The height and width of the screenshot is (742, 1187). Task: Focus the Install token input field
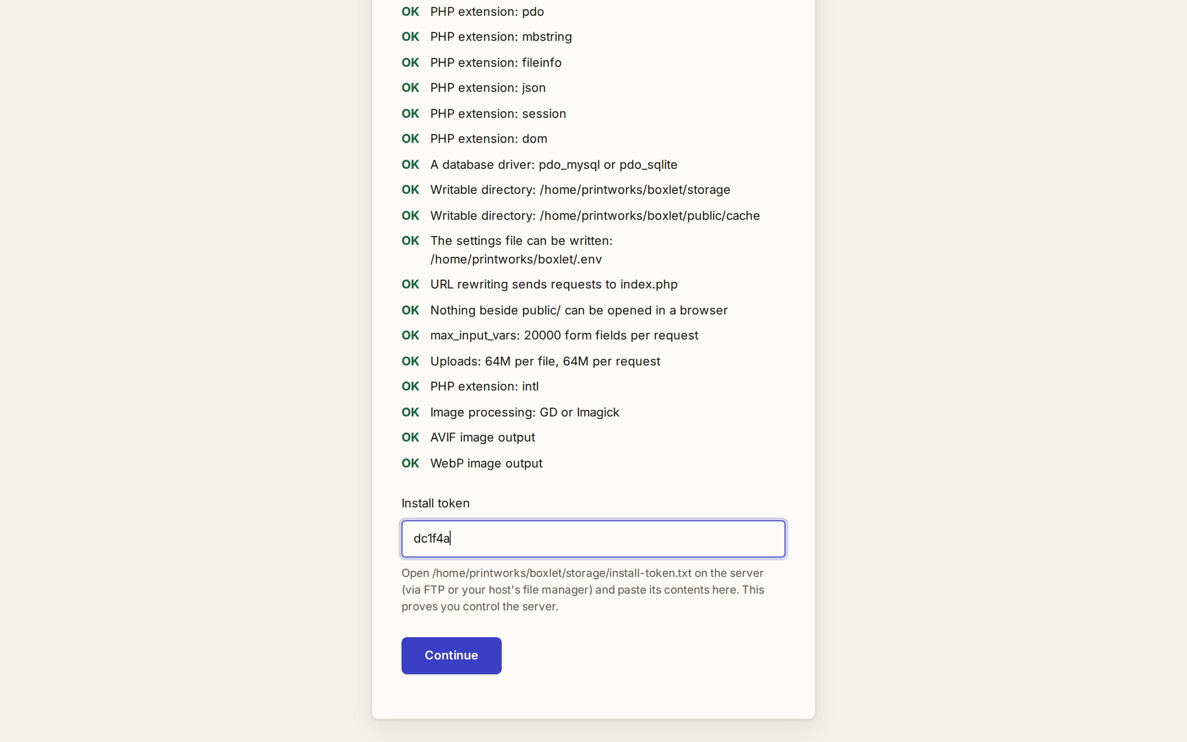(x=593, y=539)
